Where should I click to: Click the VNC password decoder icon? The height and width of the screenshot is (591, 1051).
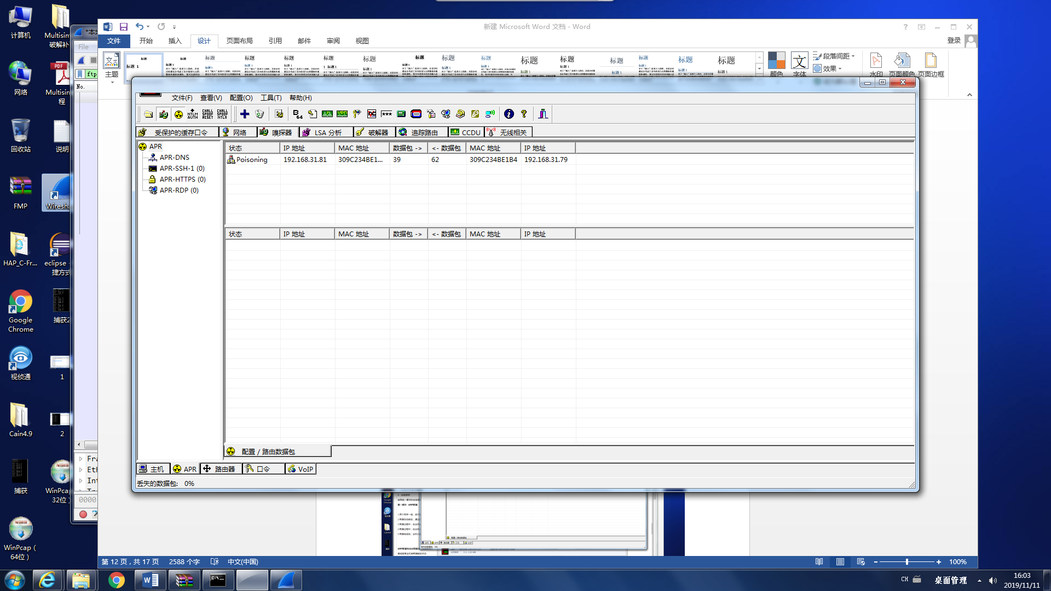(x=372, y=114)
